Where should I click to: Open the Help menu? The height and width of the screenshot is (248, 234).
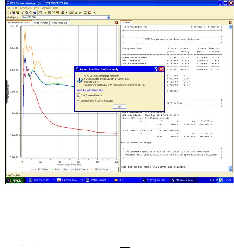click(55, 8)
